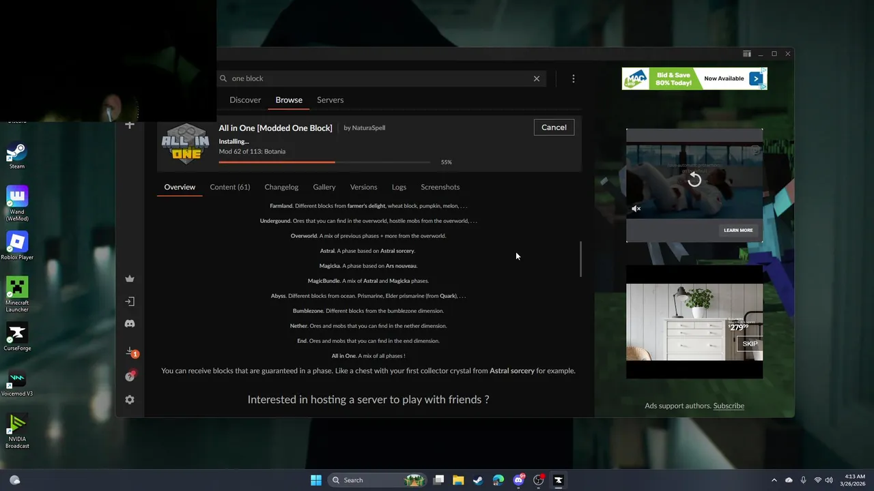Viewport: 874px width, 491px height.
Task: Click the SKIP button on furniture ad
Action: coord(750,344)
